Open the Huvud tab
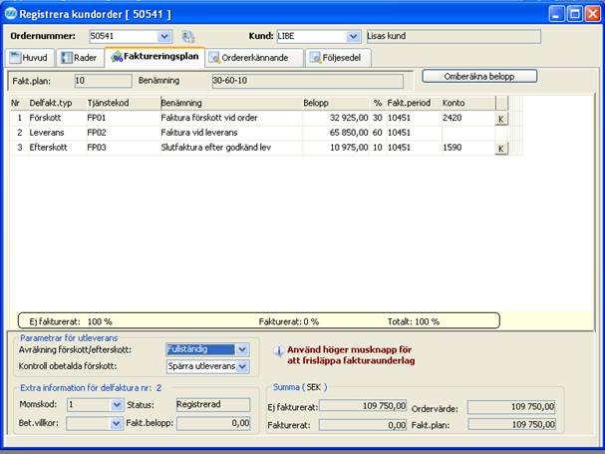The width and height of the screenshot is (605, 454). [x=29, y=58]
